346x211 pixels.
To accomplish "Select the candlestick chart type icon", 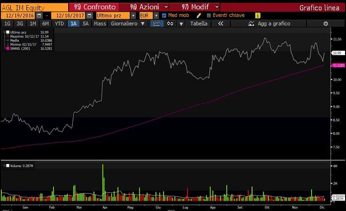I will click(170, 23).
